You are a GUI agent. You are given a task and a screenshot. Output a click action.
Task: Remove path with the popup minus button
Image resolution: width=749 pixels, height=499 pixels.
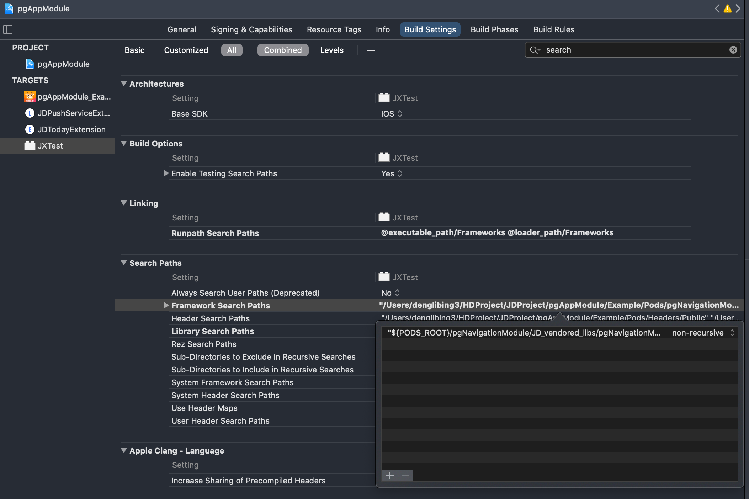(x=405, y=476)
